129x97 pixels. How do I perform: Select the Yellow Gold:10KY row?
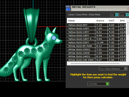click(x=96, y=29)
